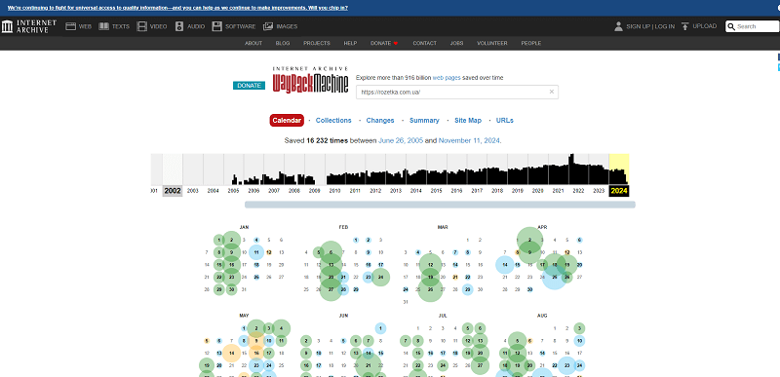780x377 pixels.
Task: Open April 2 capture bubble
Action: 529,240
